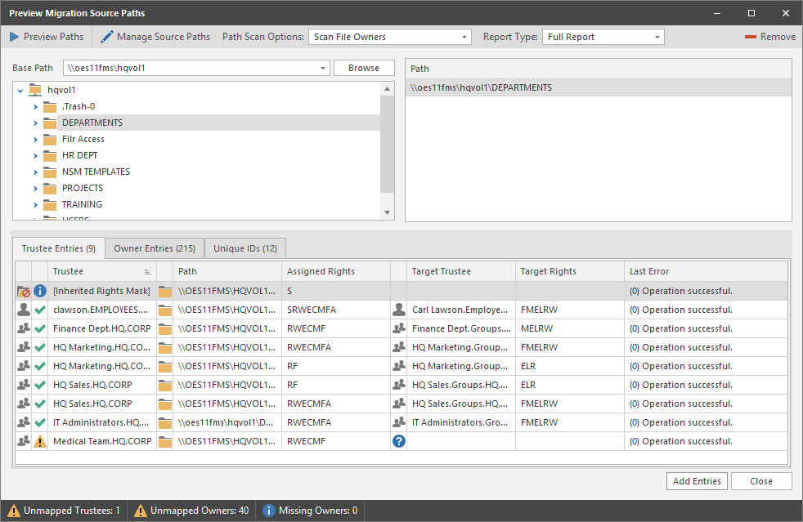Click the user icon in clawson.EMPLOYEES row
This screenshot has width=803, height=522.
coord(24,310)
